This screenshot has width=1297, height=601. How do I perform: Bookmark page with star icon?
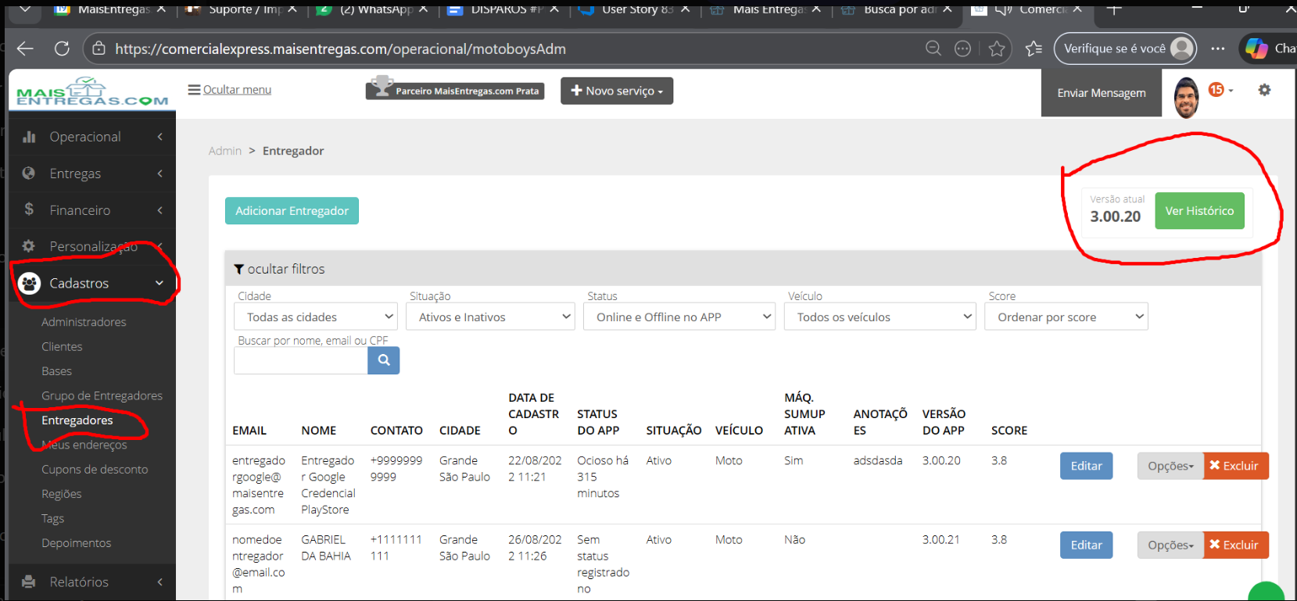(997, 48)
